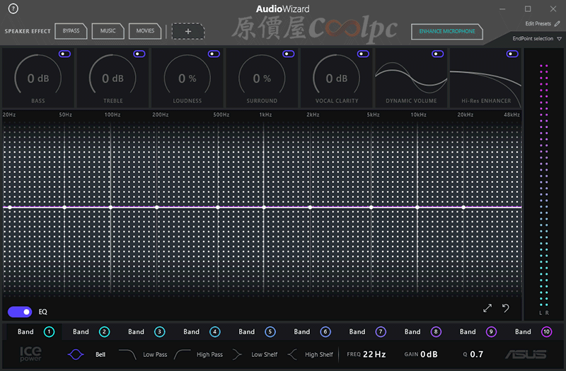Select the Low Pass filter icon
Screen dimensions: 566x371
click(127, 354)
